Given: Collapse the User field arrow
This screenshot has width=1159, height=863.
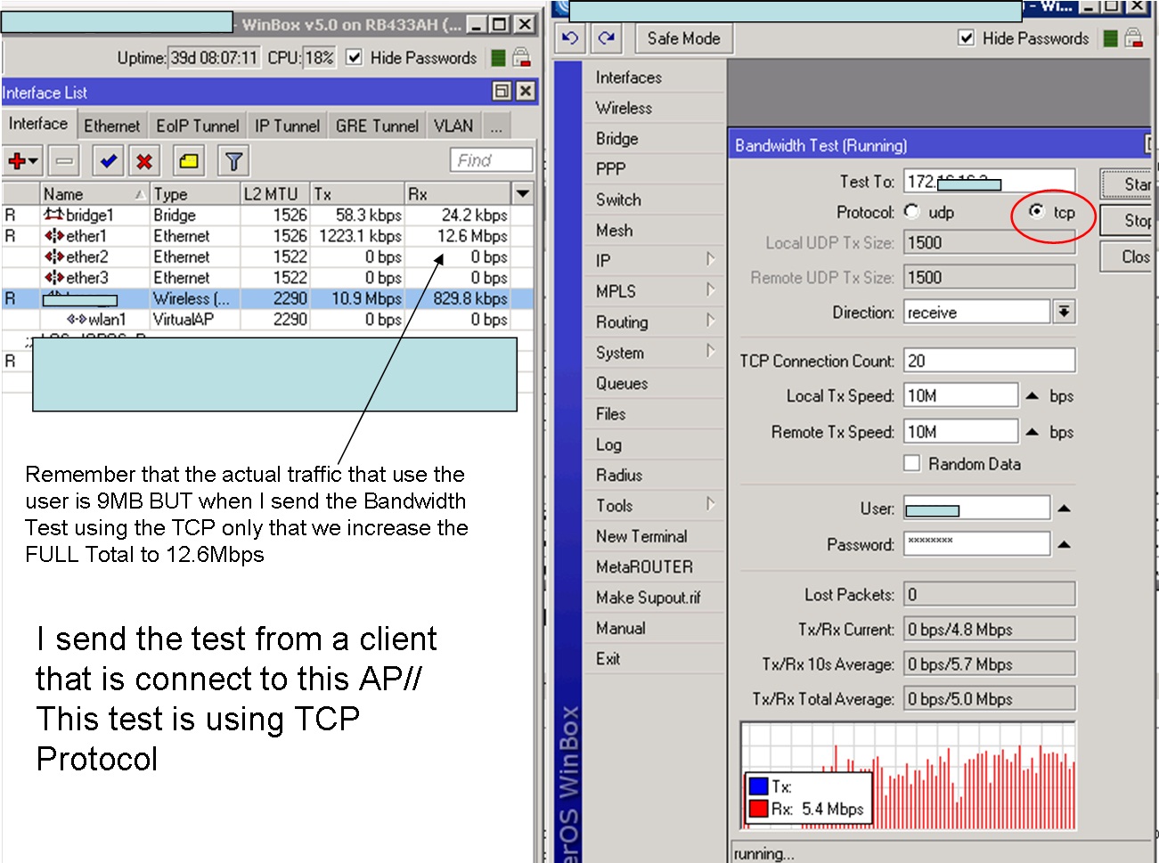Looking at the screenshot, I should [x=1064, y=509].
